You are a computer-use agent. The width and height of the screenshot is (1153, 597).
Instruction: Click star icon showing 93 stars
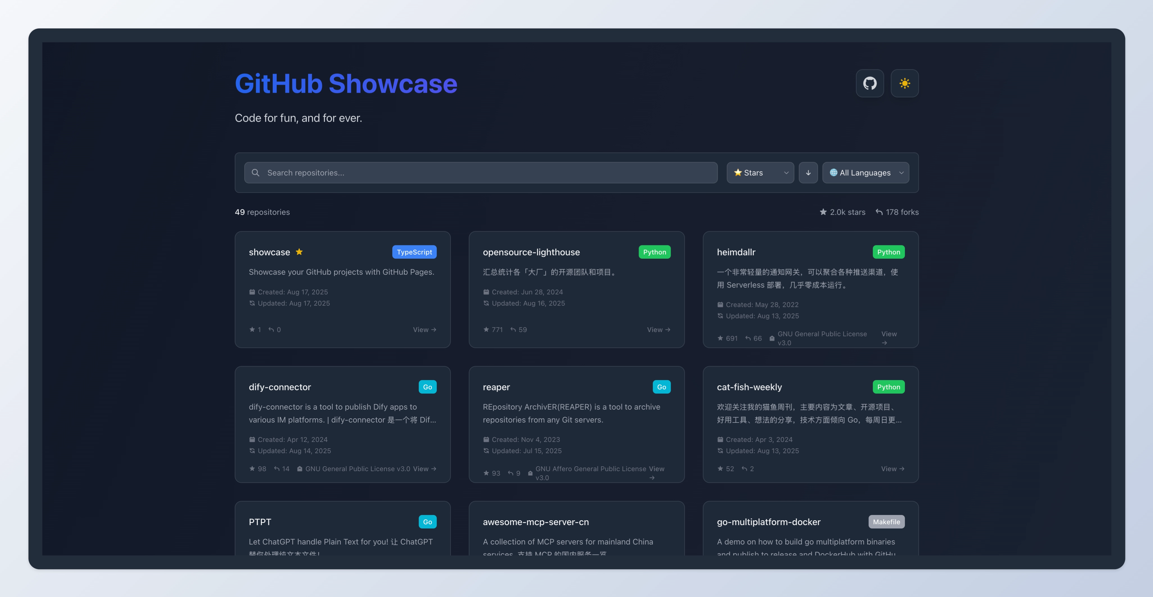click(486, 473)
